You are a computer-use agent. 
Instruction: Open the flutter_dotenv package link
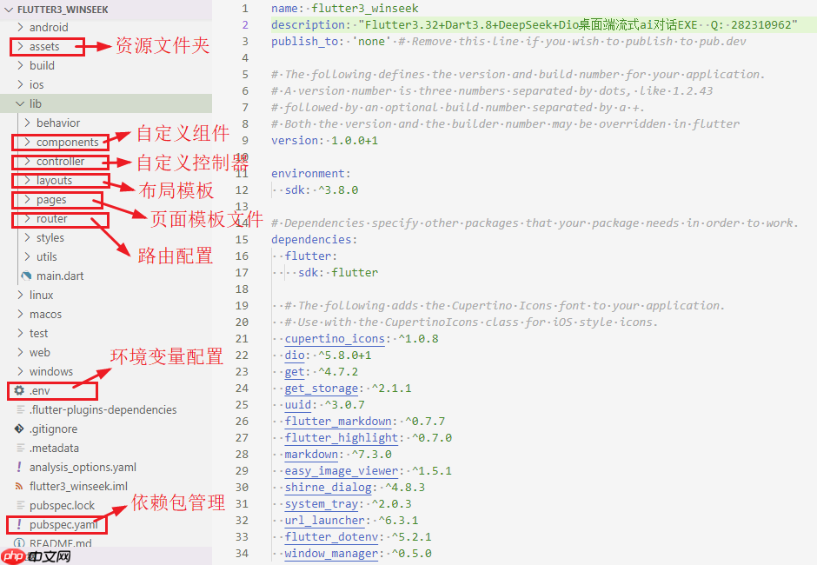coord(331,537)
